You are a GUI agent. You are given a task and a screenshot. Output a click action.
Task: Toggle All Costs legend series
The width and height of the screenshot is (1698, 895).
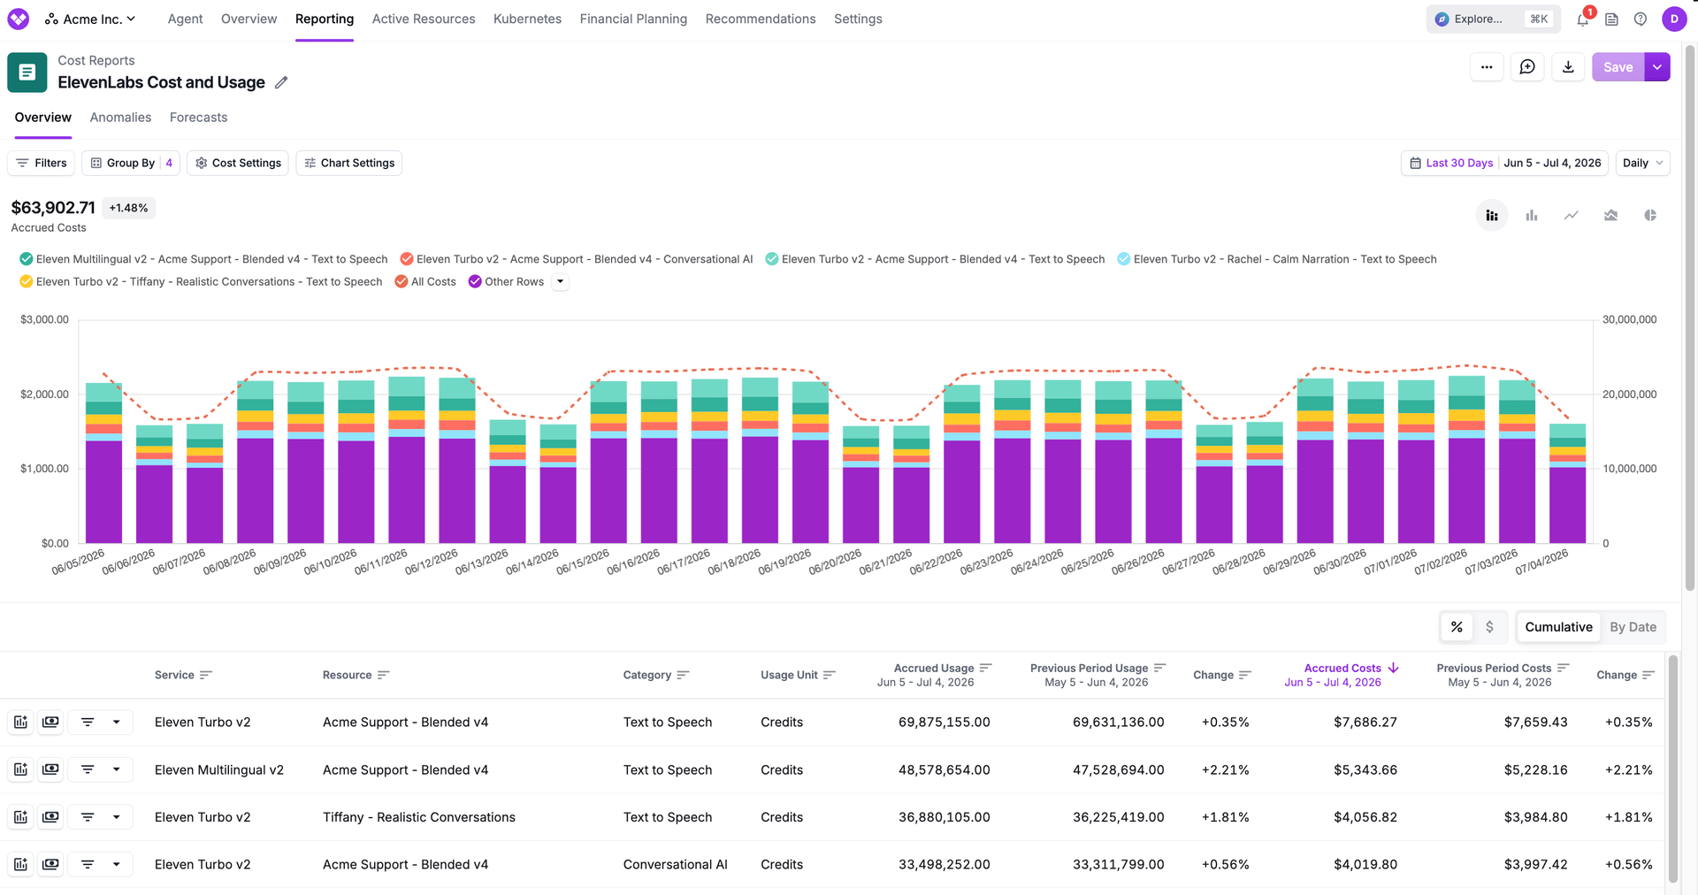click(x=425, y=281)
